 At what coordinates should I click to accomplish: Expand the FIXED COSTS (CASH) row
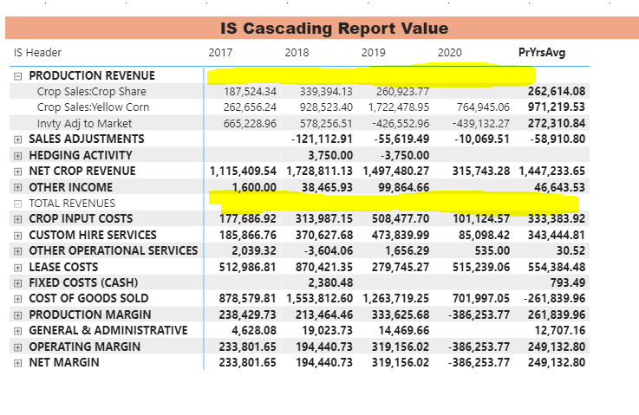click(17, 283)
